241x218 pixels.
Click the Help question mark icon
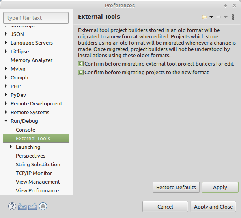tap(12, 206)
